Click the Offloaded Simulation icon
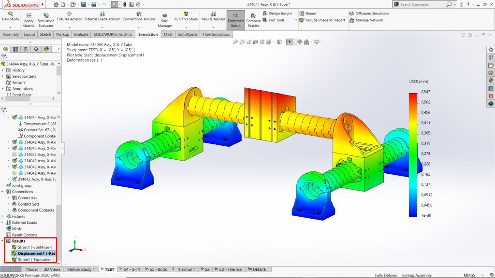Viewport: 495px width, 278px height. point(351,14)
